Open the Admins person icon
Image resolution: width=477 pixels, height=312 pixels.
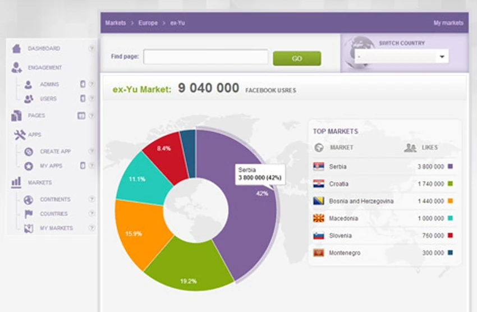[x=28, y=85]
